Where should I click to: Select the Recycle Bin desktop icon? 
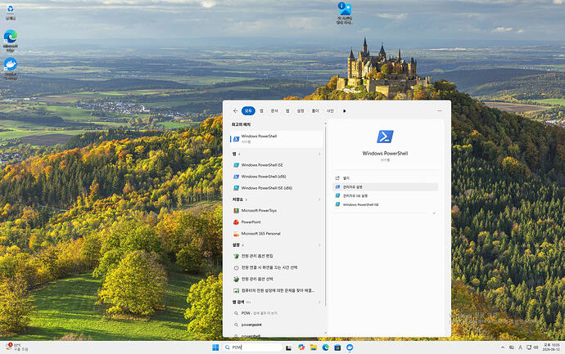tap(11, 12)
